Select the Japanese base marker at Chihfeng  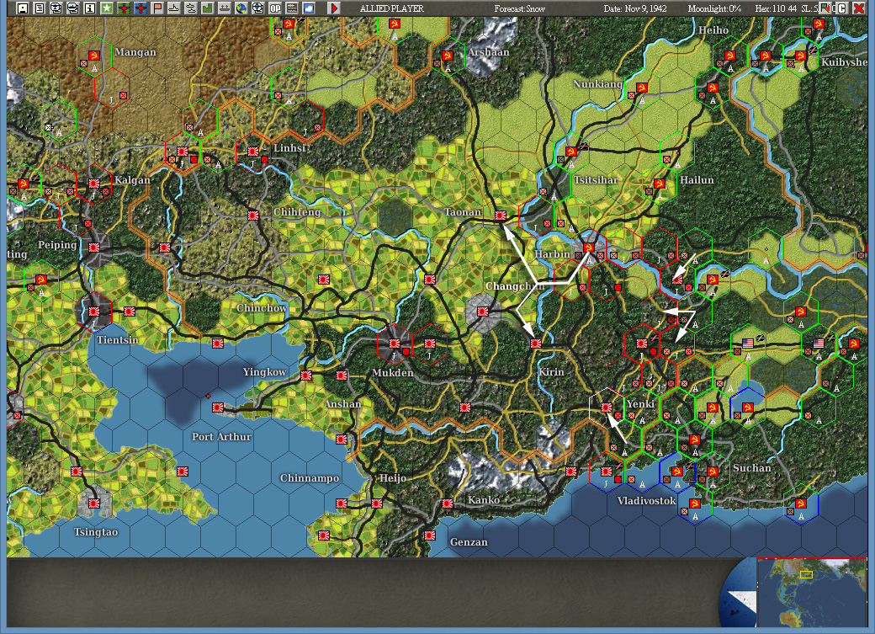[x=252, y=215]
